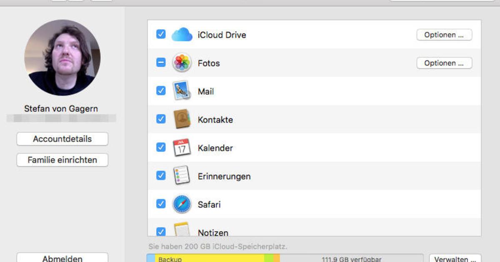Viewport: 500px width, 262px height.
Task: Click the yellow Backup storage bar segment
Action: click(x=210, y=258)
